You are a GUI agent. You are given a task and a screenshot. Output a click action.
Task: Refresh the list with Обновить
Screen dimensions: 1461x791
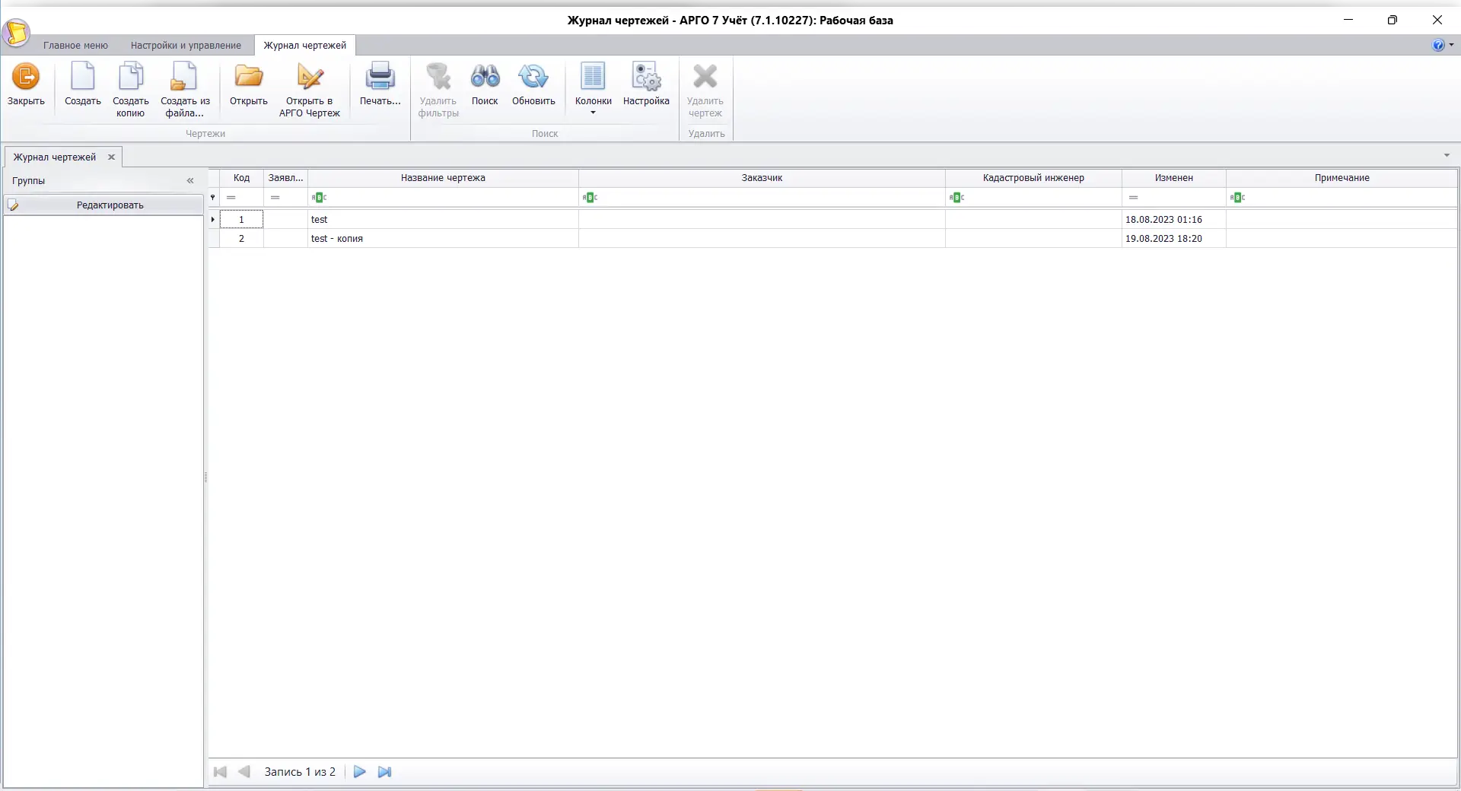tap(533, 84)
